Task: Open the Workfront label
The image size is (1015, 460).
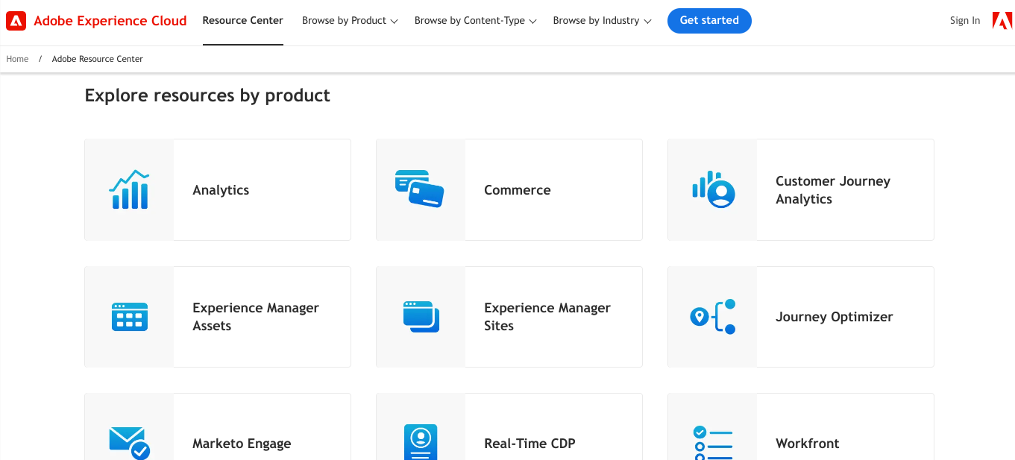Action: [808, 444]
